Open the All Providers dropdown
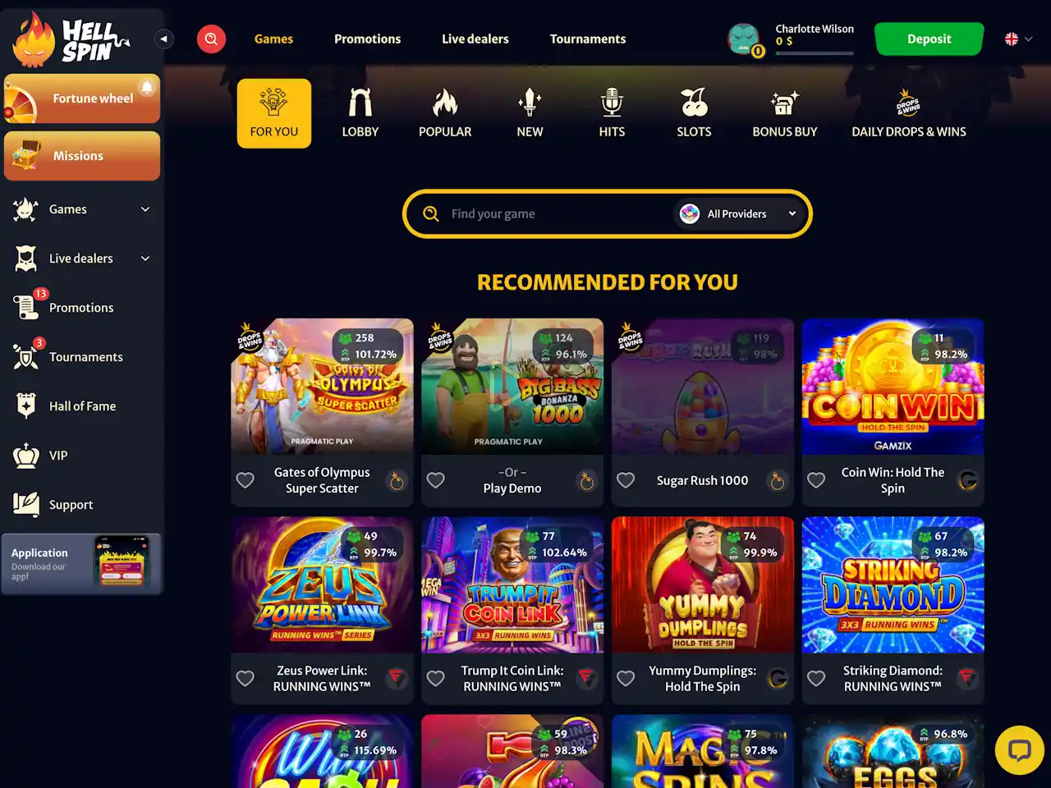Screen dimensions: 1051x788 pyautogui.click(x=739, y=213)
